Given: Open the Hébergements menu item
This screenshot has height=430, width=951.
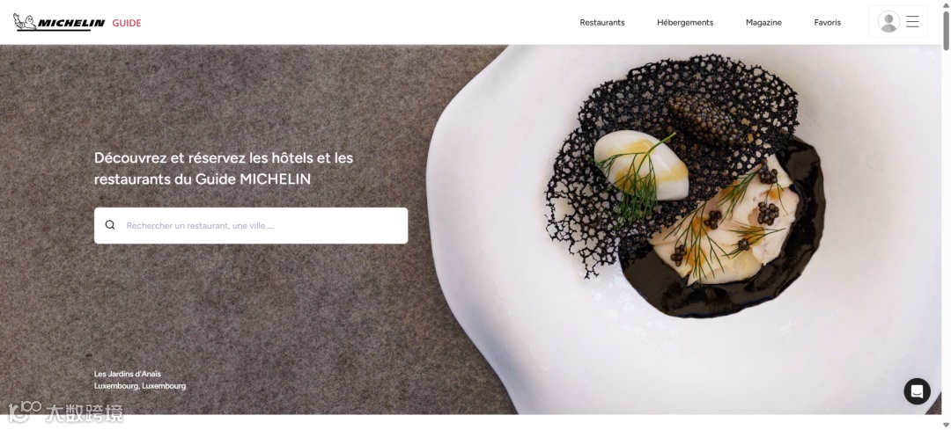Looking at the screenshot, I should pyautogui.click(x=685, y=22).
